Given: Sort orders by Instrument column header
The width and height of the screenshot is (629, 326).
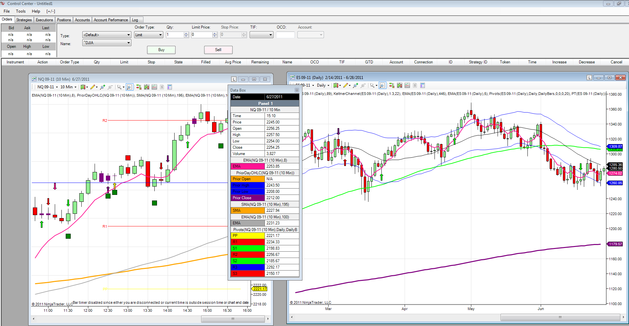Looking at the screenshot, I should 15,62.
